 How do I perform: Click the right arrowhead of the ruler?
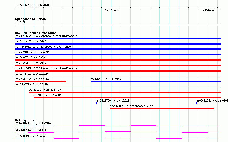pyautogui.click(x=220, y=8)
